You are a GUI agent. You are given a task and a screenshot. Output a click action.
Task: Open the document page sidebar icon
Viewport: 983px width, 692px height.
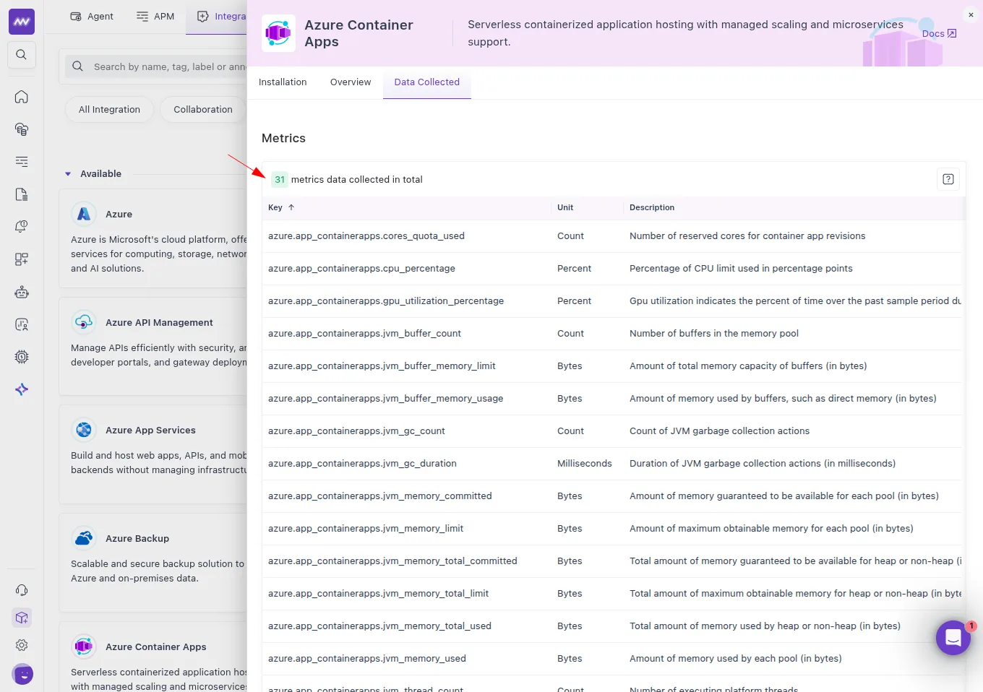coord(22,194)
